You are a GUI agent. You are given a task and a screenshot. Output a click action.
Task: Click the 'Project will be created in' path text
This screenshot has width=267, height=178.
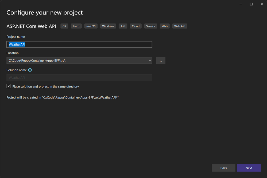pos(63,97)
